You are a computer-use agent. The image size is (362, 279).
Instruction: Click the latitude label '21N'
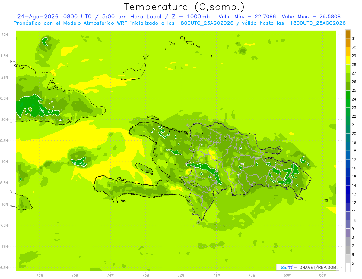[5, 77]
